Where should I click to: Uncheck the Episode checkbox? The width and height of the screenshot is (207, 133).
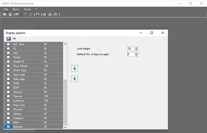pyautogui.click(x=8, y=127)
